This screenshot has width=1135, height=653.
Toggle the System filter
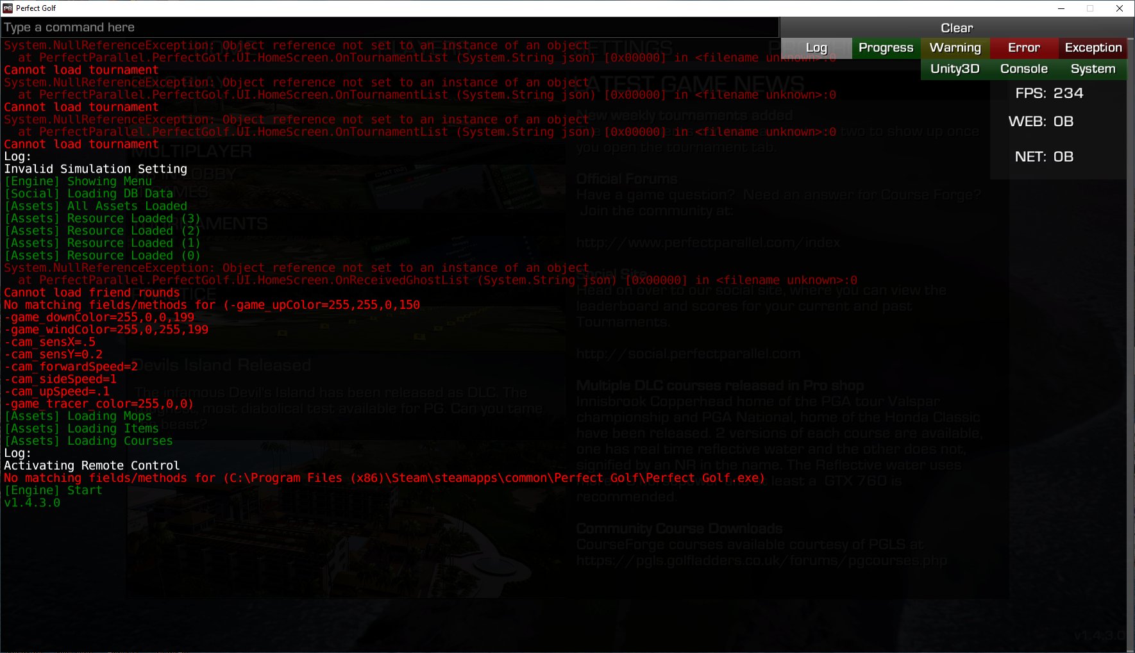(x=1093, y=69)
